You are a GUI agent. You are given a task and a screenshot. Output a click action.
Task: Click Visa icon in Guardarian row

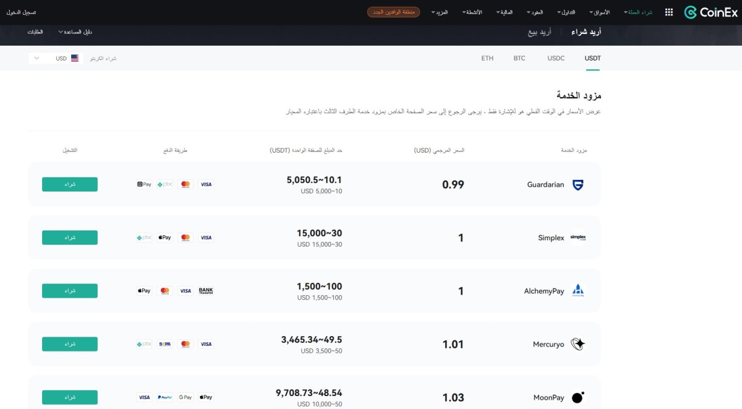pyautogui.click(x=206, y=185)
